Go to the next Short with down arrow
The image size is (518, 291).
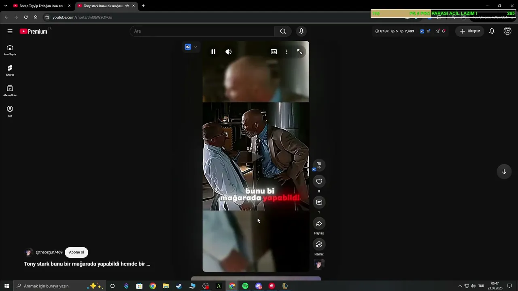pyautogui.click(x=504, y=172)
